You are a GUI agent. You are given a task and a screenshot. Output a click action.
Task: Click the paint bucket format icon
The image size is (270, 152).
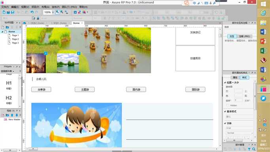pyautogui.click(x=34, y=18)
